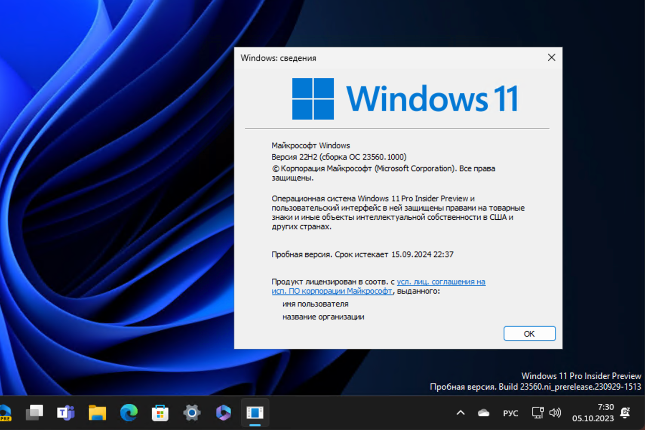Select the active winver app taskbar icon
The width and height of the screenshot is (645, 430).
tap(255, 412)
